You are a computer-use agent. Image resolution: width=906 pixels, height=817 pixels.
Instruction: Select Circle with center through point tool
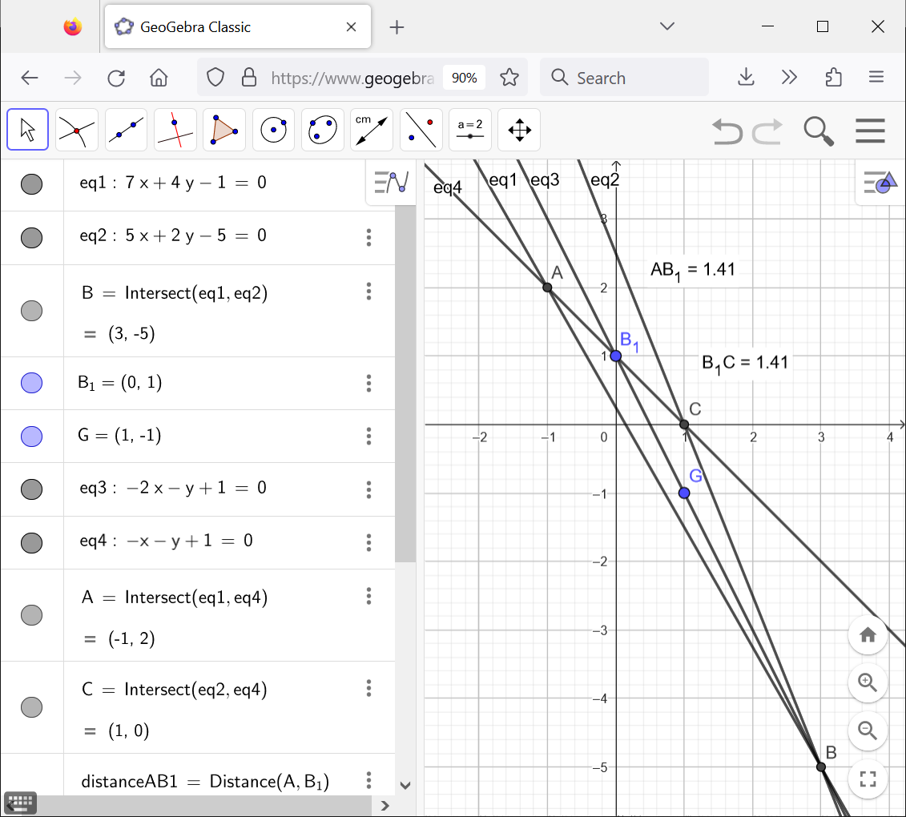coord(273,130)
